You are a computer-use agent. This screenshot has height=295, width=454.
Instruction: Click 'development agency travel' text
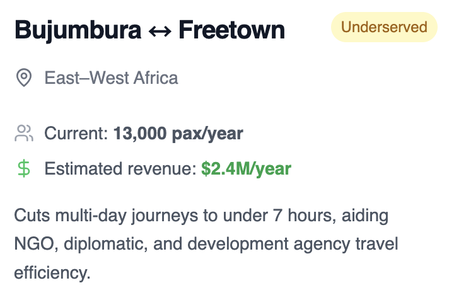pos(293,245)
